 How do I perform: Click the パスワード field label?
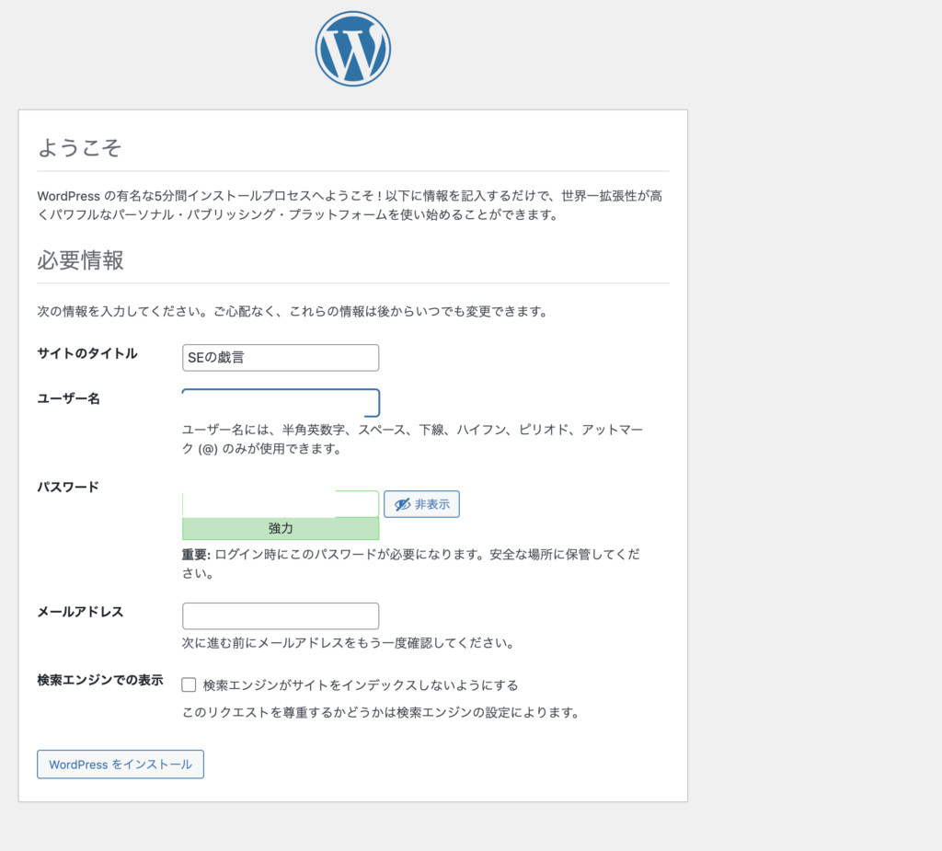(68, 487)
